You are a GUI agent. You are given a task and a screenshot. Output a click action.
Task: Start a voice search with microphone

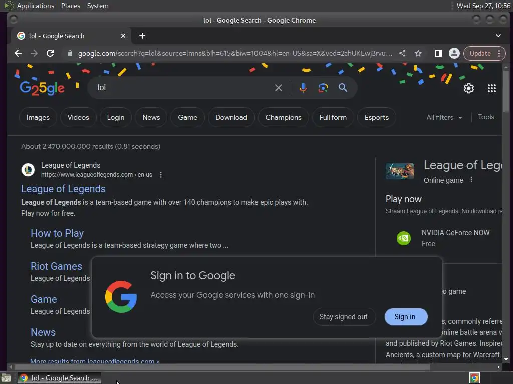pyautogui.click(x=303, y=88)
